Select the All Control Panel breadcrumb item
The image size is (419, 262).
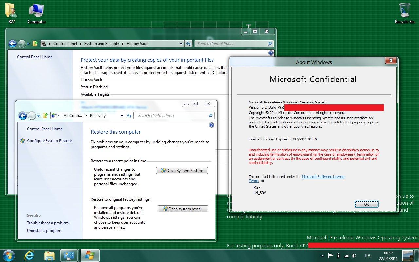[73, 116]
